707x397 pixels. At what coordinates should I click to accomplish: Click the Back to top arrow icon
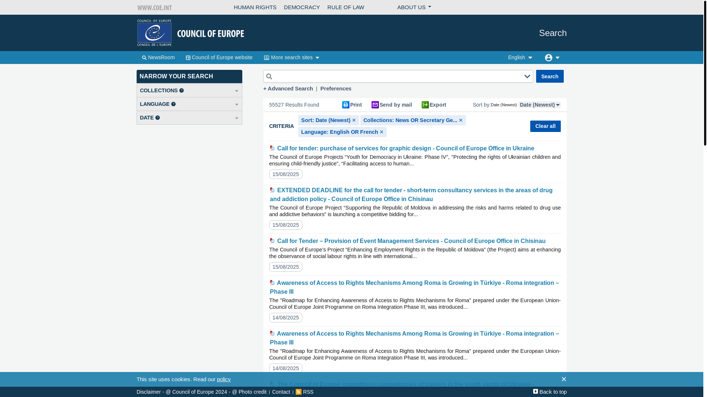pos(535,391)
